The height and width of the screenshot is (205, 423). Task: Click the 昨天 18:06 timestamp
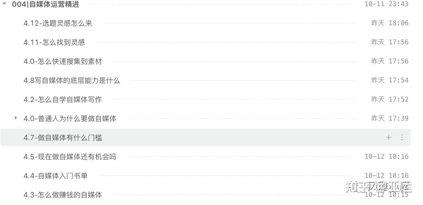[x=390, y=23]
